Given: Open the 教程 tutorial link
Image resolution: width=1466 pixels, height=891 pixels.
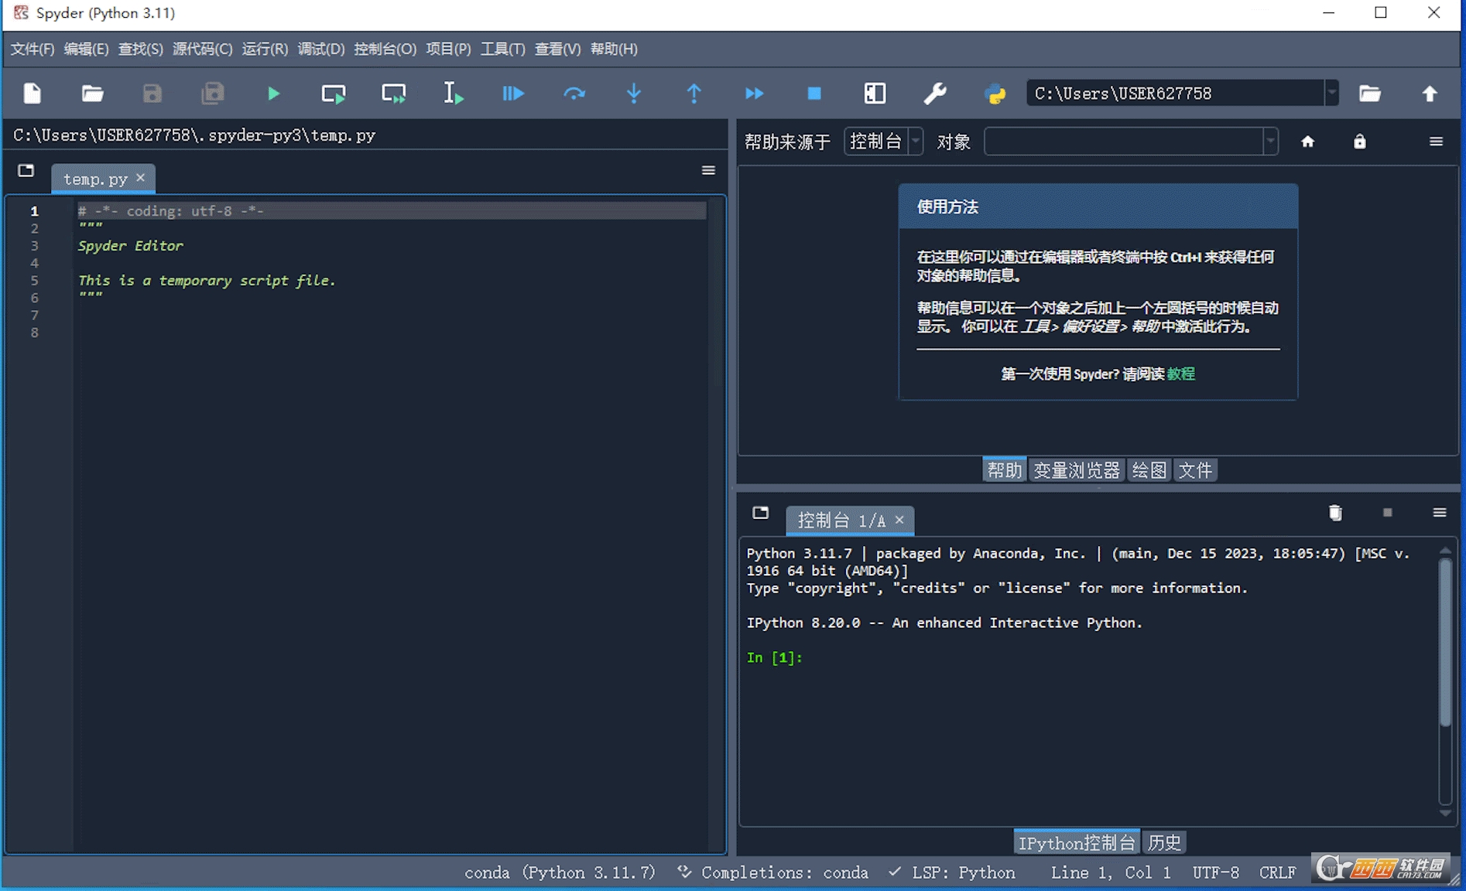Looking at the screenshot, I should pos(1181,374).
